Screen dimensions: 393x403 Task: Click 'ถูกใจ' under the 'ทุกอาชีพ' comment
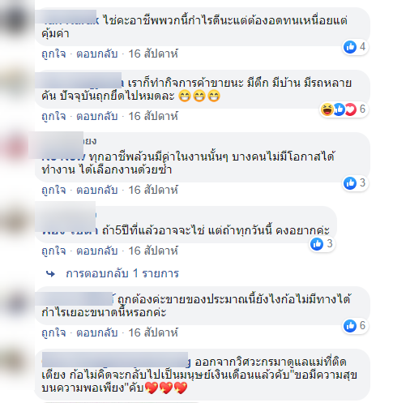[x=53, y=190]
